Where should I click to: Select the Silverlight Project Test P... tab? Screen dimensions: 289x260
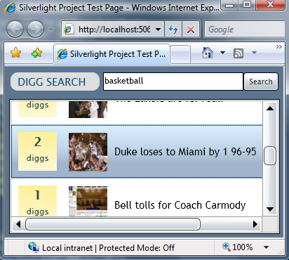coord(112,54)
